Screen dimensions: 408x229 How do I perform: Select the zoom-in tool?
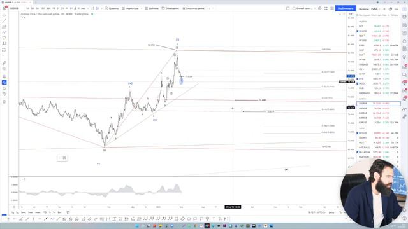[4, 69]
